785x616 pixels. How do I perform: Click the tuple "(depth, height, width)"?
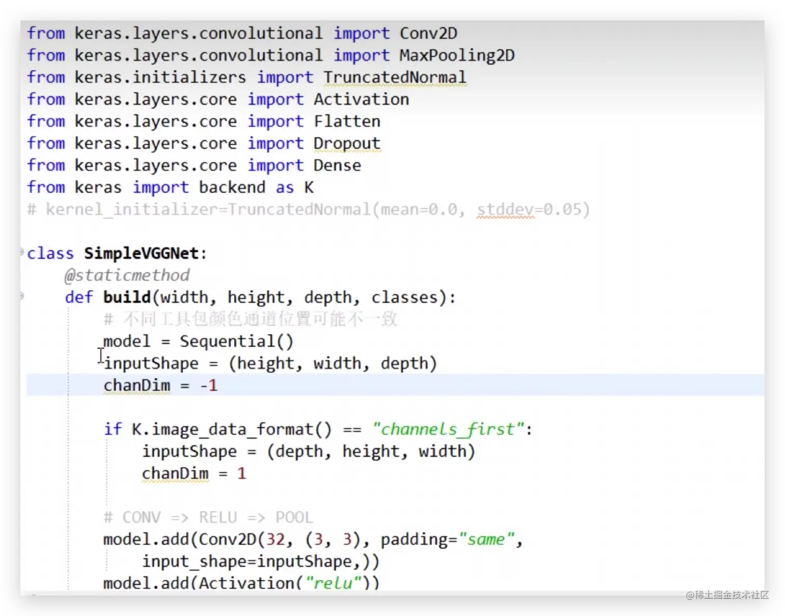pyautogui.click(x=371, y=451)
